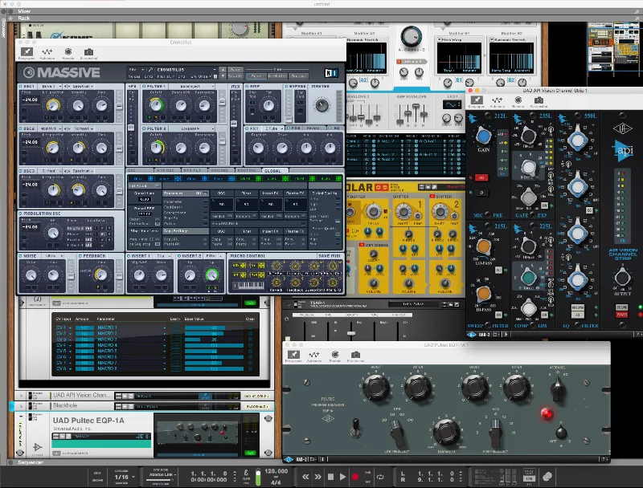This screenshot has width=643, height=488.
Task: Click the Record button in the transport bar
Action: click(355, 477)
